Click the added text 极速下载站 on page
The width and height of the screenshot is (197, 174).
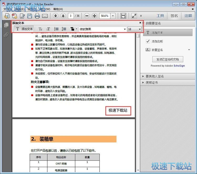click(x=118, y=110)
